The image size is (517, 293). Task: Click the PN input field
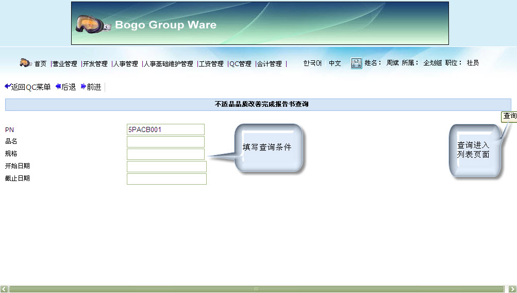(x=165, y=129)
